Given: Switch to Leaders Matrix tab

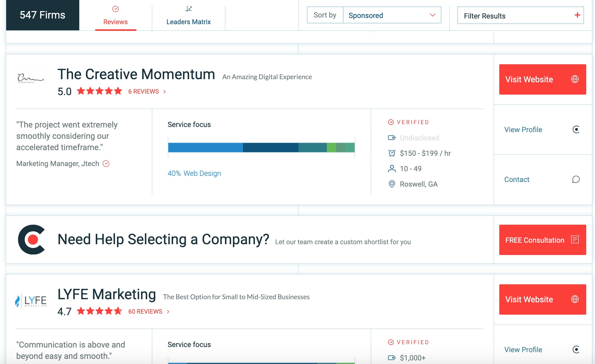Looking at the screenshot, I should click(188, 15).
